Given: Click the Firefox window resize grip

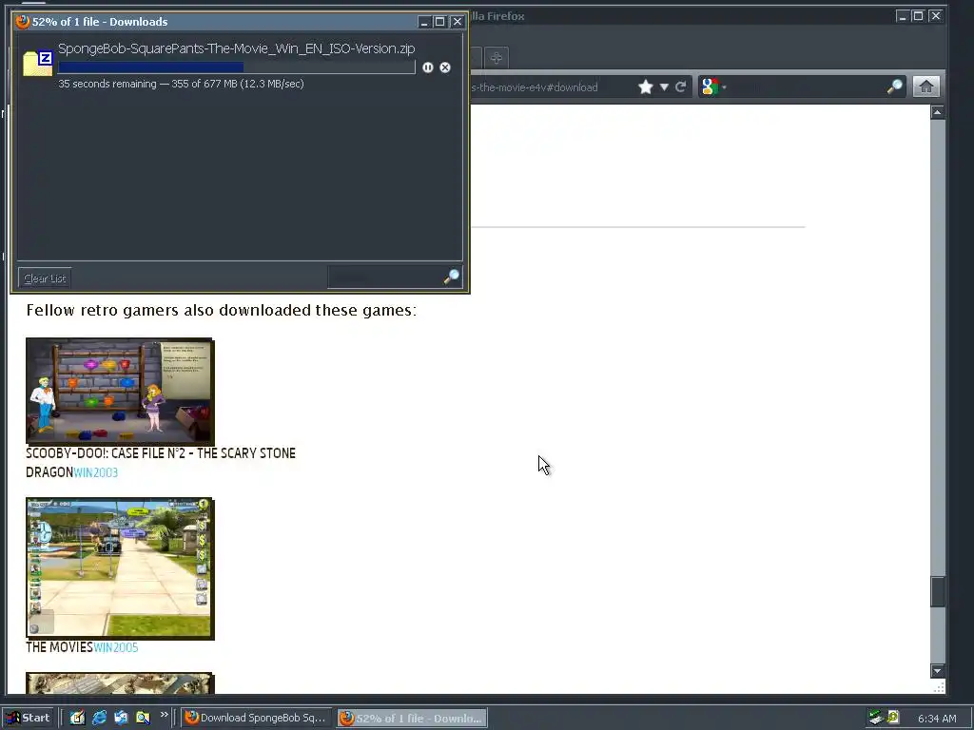Looking at the screenshot, I should tap(939, 686).
